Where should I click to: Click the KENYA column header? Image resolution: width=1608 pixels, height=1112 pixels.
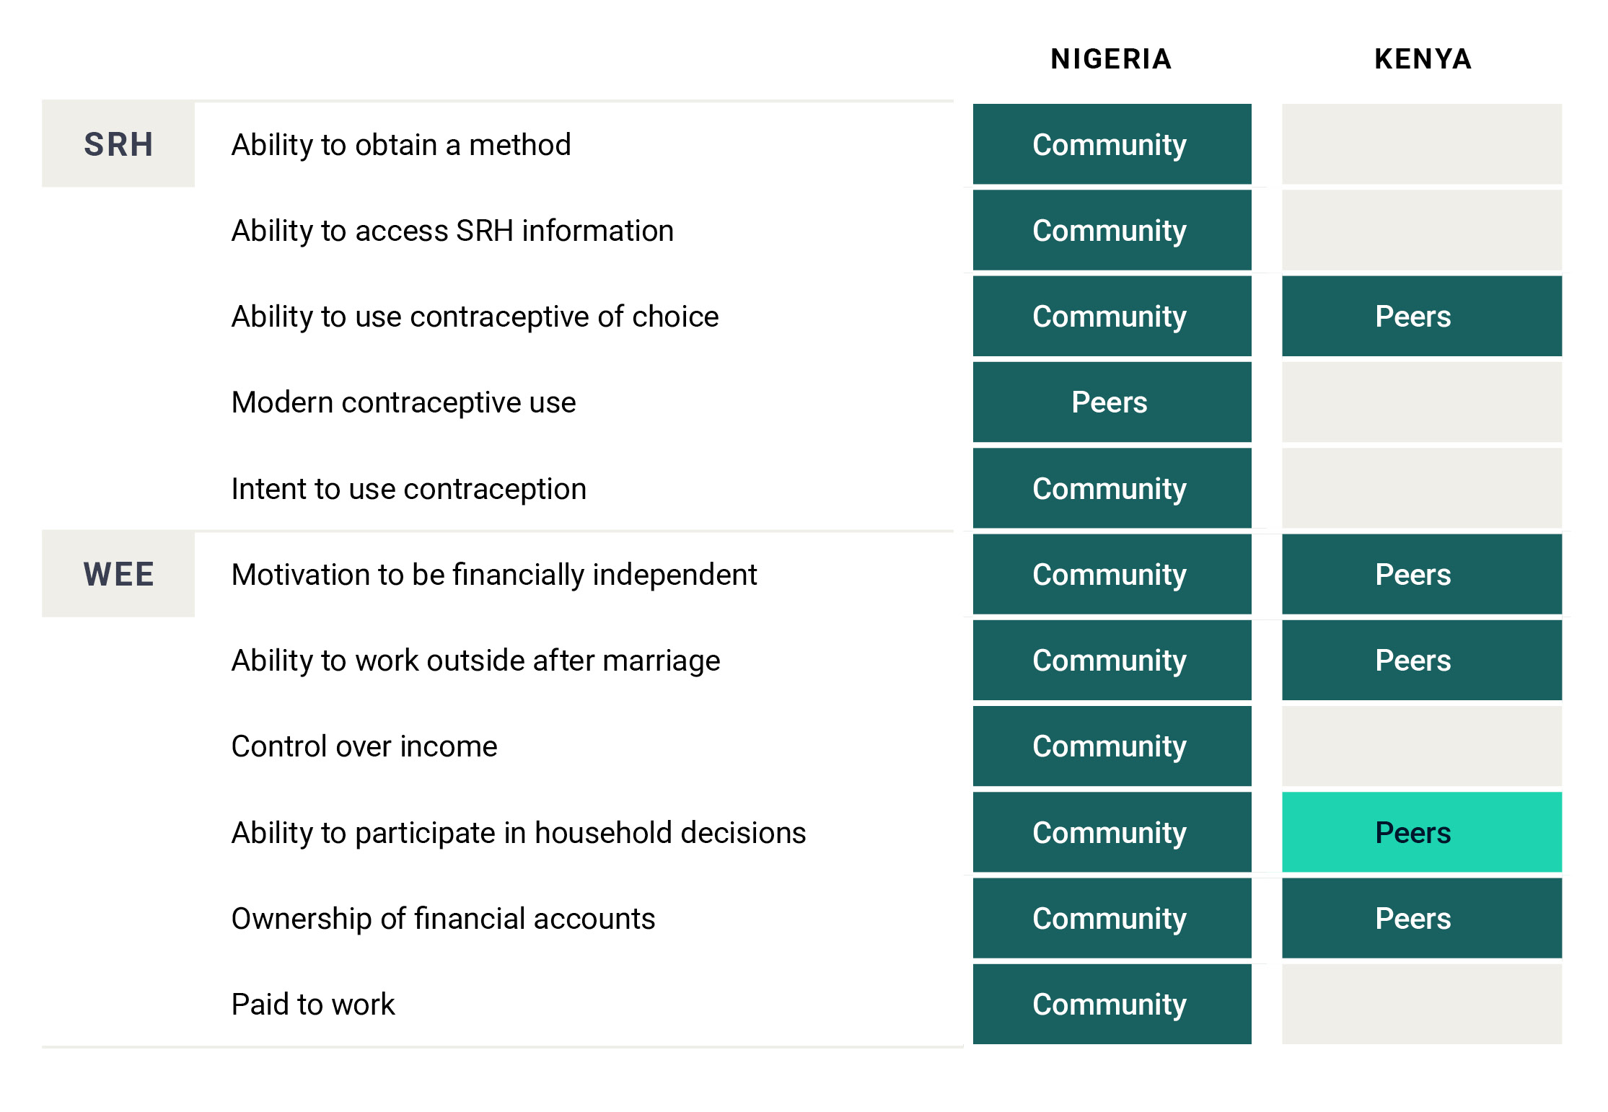(x=1422, y=59)
